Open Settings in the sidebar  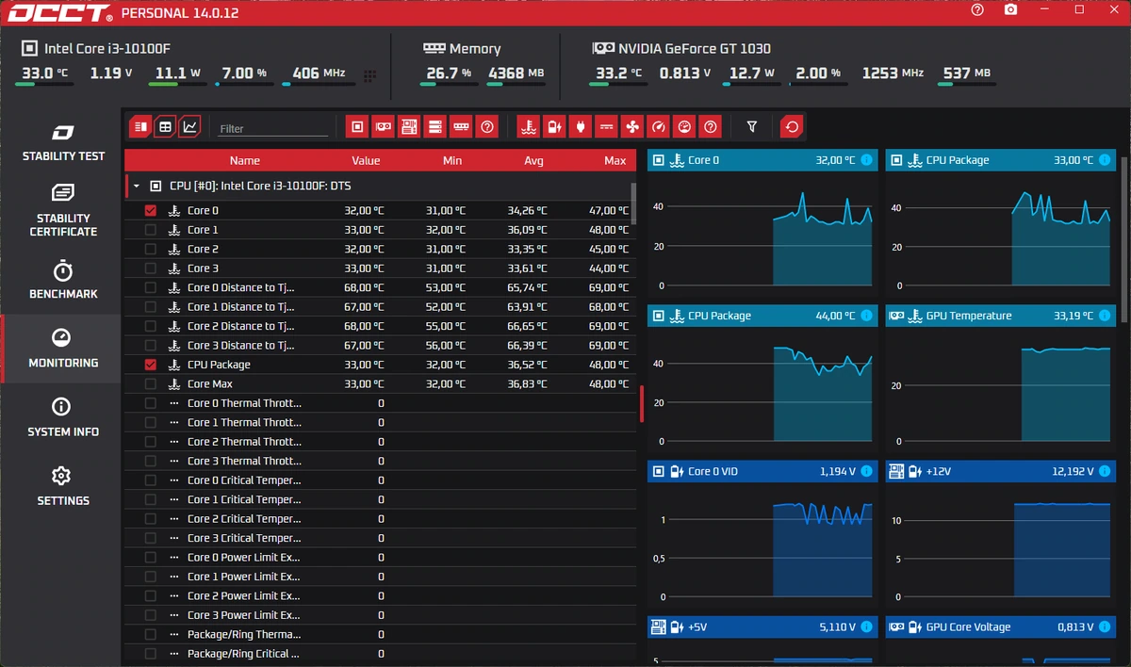pos(63,486)
